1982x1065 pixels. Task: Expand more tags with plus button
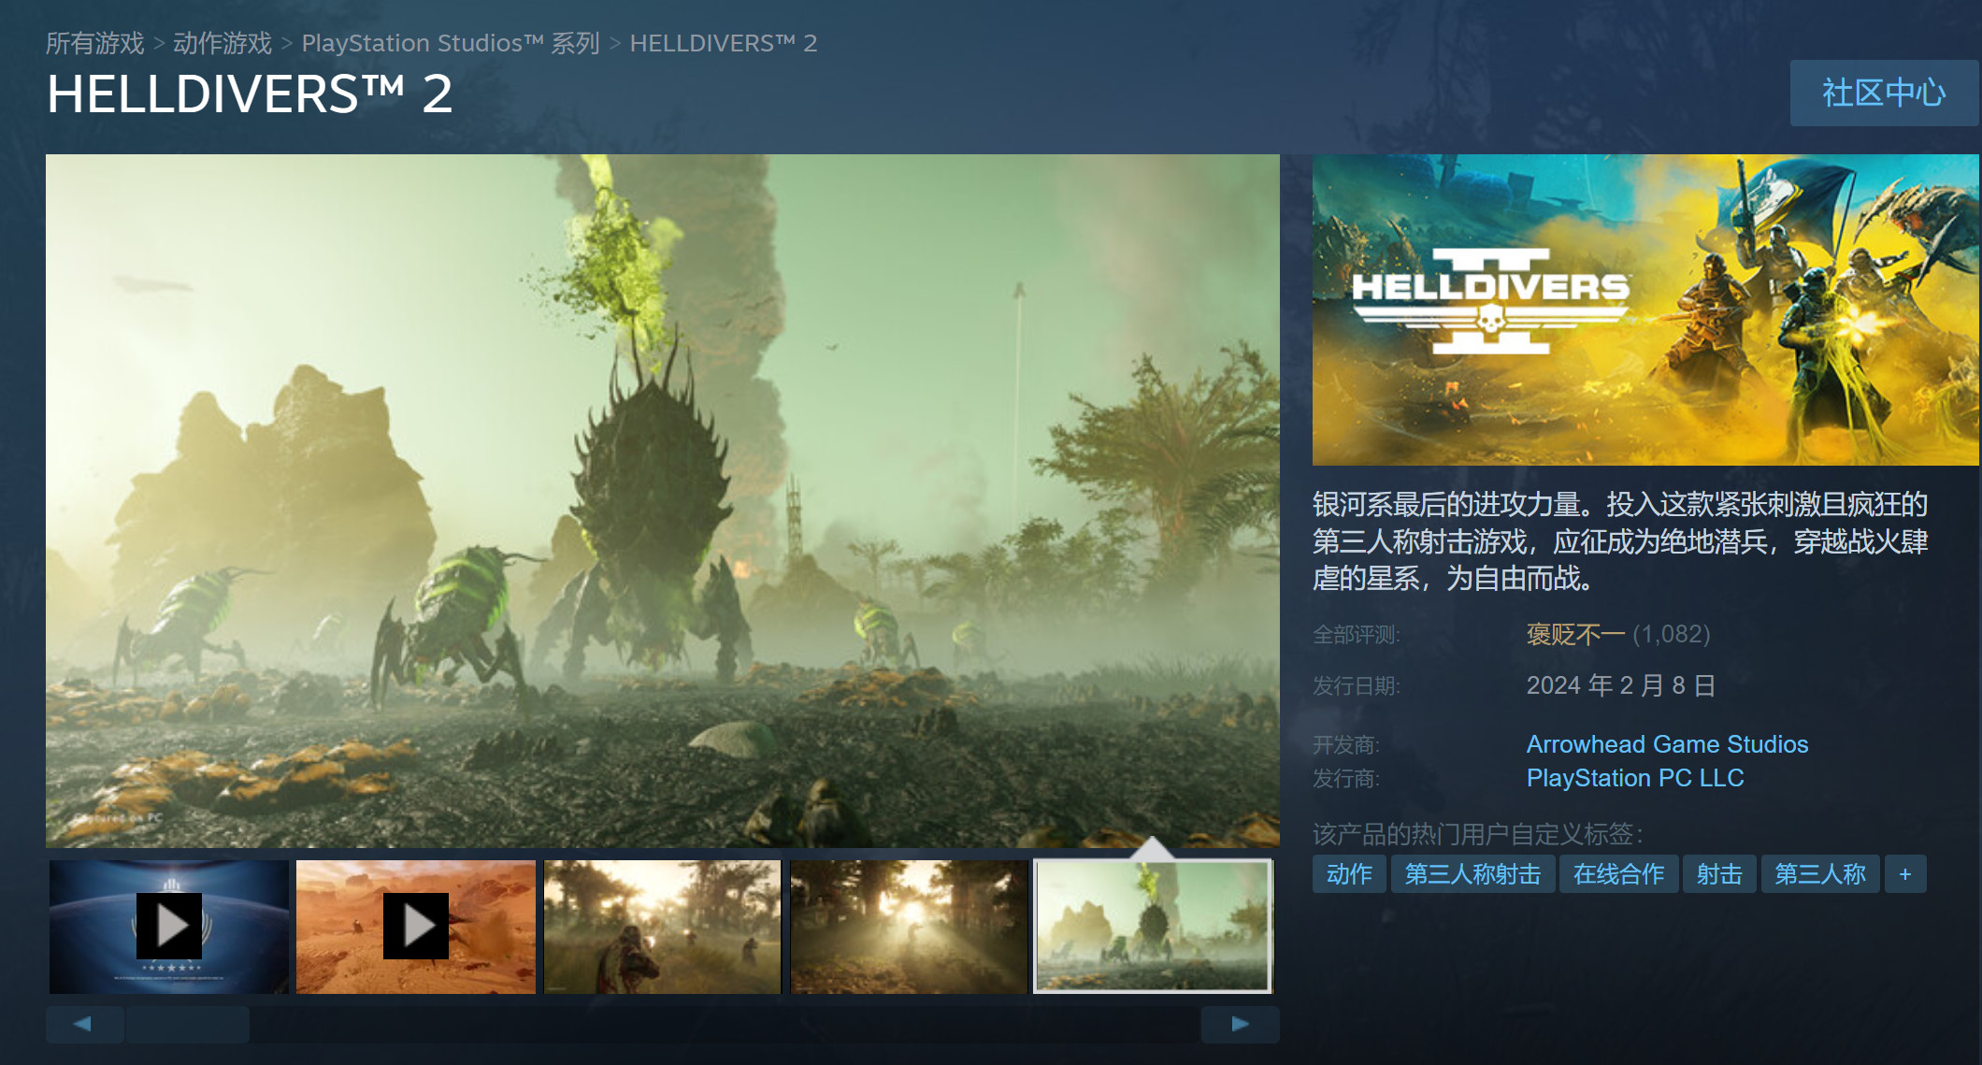(1905, 874)
